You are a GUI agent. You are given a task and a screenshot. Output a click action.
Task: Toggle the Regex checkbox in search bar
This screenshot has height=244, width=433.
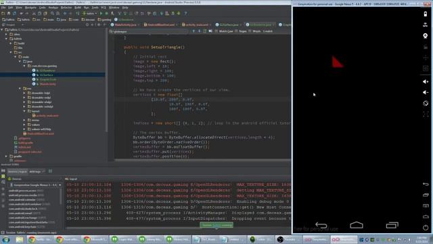click(x=236, y=31)
